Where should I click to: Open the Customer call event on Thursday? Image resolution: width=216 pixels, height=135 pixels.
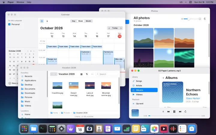click(x=86, y=56)
